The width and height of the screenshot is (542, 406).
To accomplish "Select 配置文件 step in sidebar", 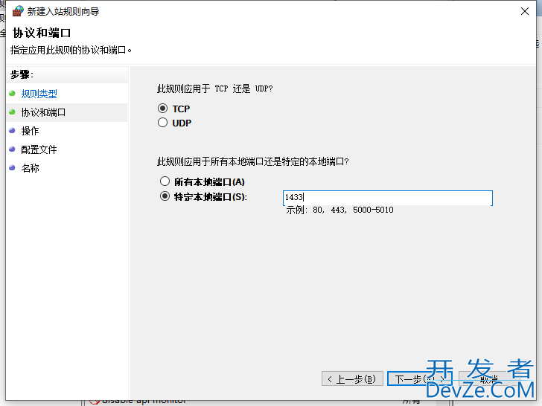I will point(39,149).
